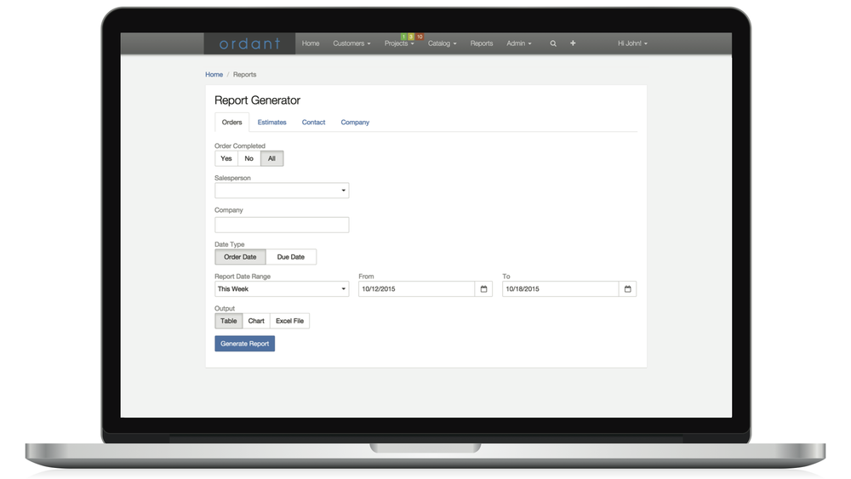Image resolution: width=851 pixels, height=479 pixels.
Task: Choose Order Date as date type
Action: (x=240, y=257)
